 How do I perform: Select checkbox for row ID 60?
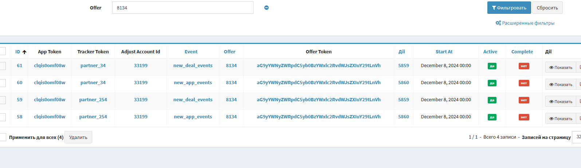[x=2, y=83]
